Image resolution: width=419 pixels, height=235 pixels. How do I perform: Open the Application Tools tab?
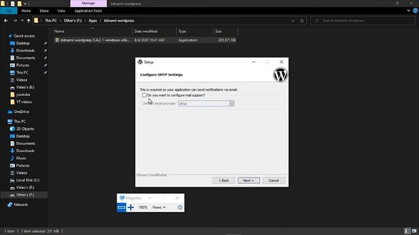88,10
